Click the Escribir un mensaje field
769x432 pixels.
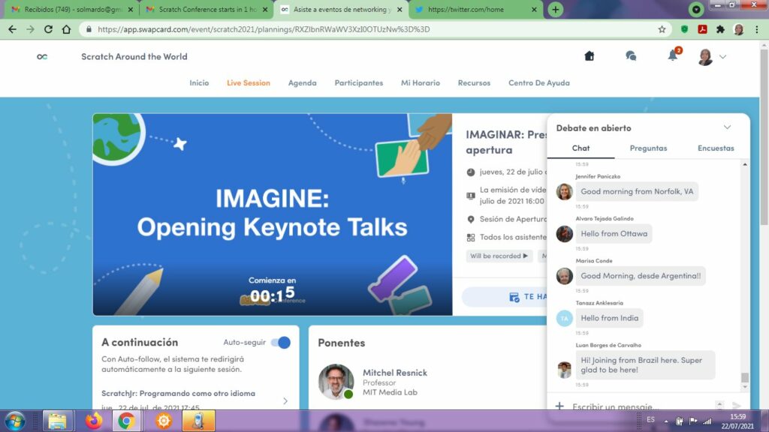[640, 406]
